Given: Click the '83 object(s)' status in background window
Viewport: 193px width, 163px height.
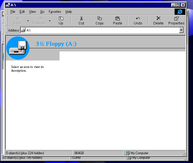Looking at the screenshot, I should coord(22,158).
